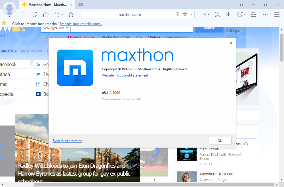Switch to the Most Recent tab
Screen dimensions: 284x187
[x=32, y=51]
